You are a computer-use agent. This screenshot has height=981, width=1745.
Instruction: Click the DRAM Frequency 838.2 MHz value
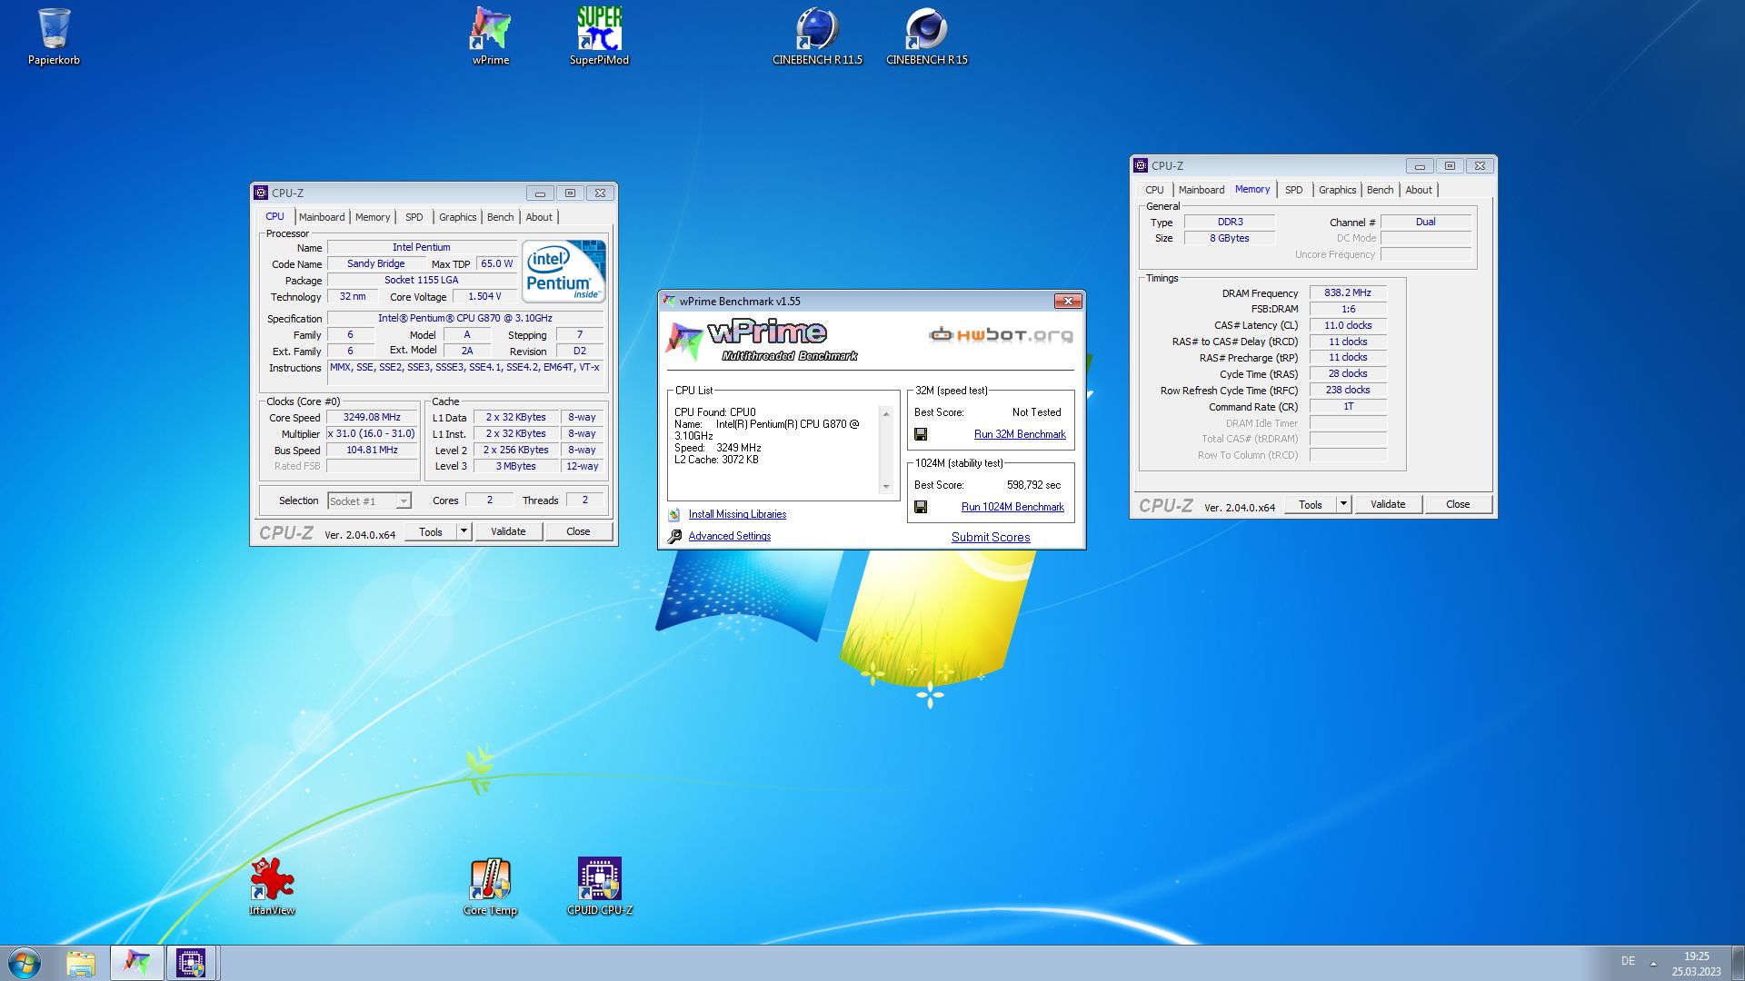tap(1348, 292)
